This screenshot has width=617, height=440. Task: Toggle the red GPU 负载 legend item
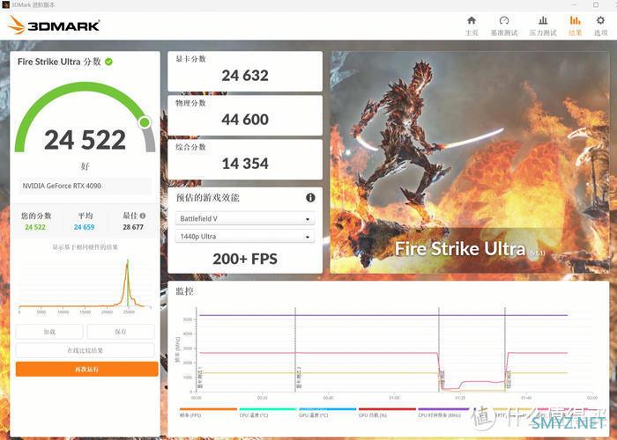pyautogui.click(x=387, y=413)
